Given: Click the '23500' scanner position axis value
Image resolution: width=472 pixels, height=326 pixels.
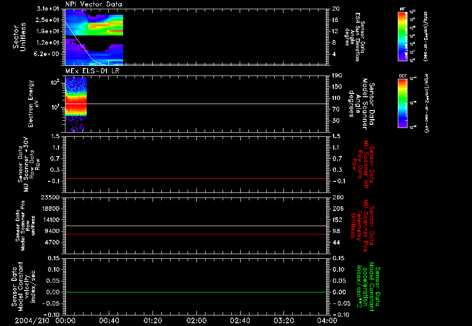Looking at the screenshot, I should (50, 197).
